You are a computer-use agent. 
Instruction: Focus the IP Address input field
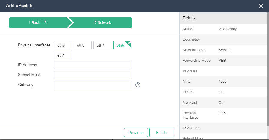tap(93, 65)
